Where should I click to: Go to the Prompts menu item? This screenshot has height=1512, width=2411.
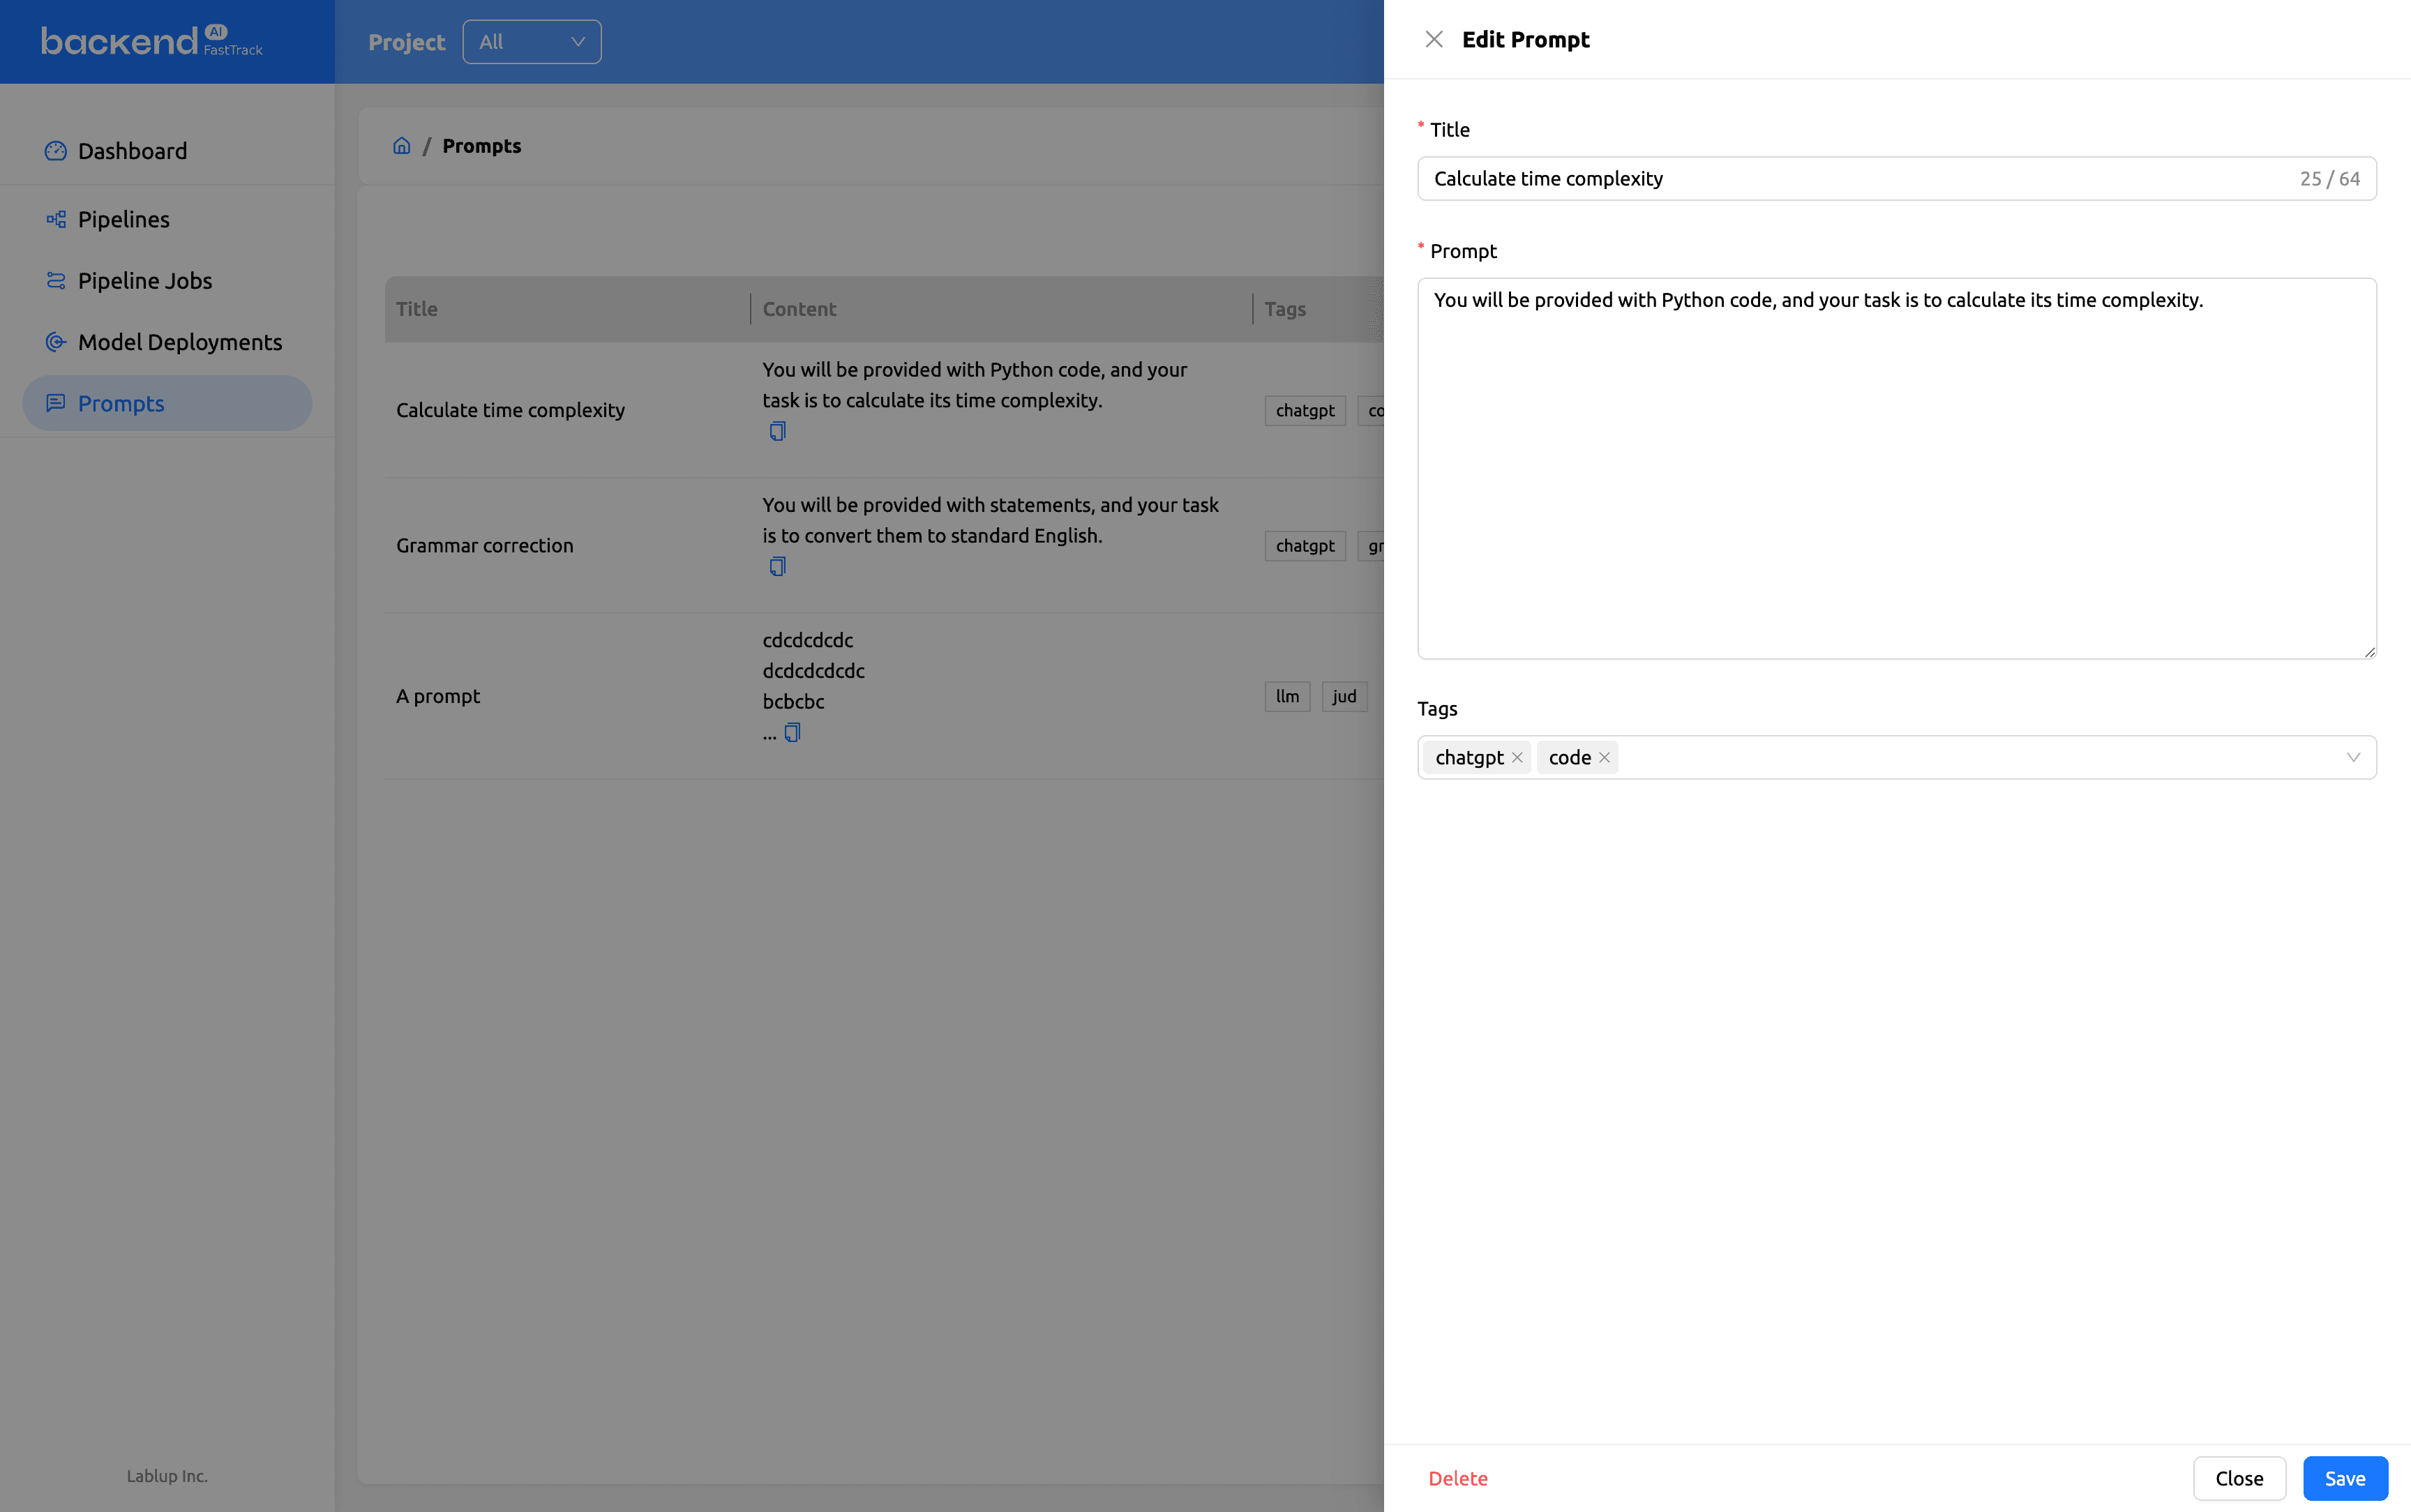coord(121,403)
